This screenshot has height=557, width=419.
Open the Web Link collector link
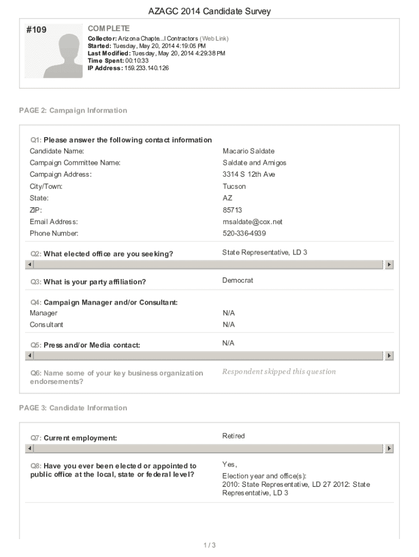tap(214, 39)
